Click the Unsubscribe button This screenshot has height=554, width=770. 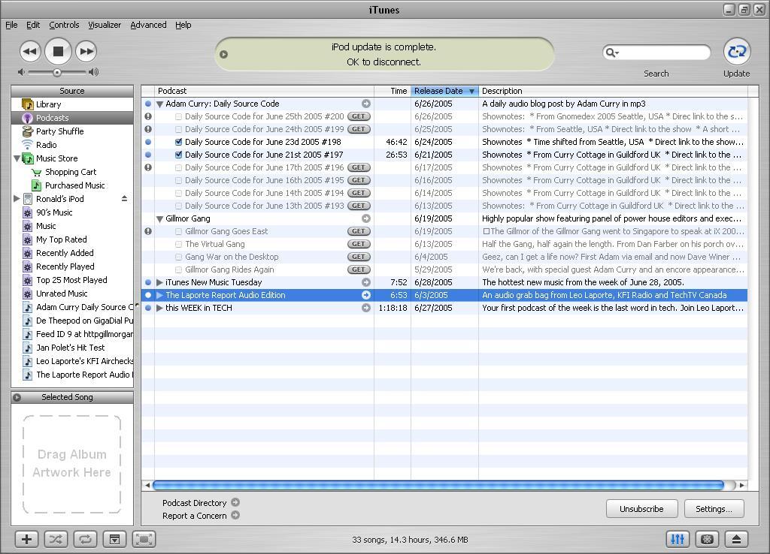642,508
